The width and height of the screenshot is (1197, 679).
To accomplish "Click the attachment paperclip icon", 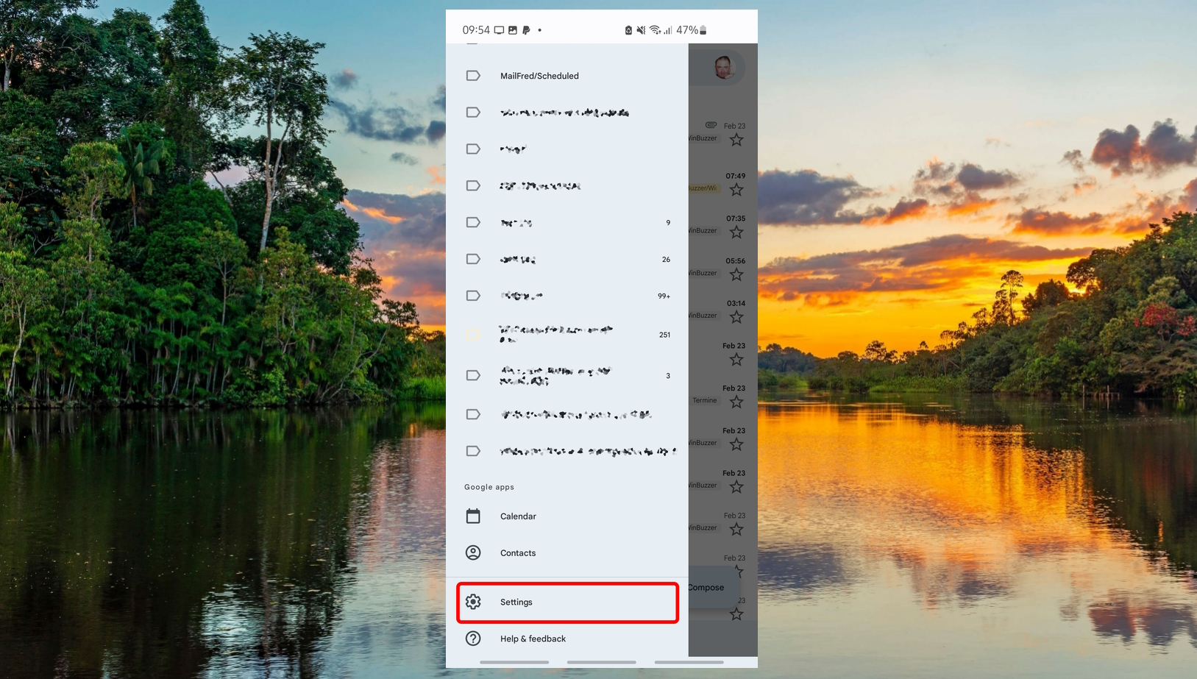I will click(711, 125).
